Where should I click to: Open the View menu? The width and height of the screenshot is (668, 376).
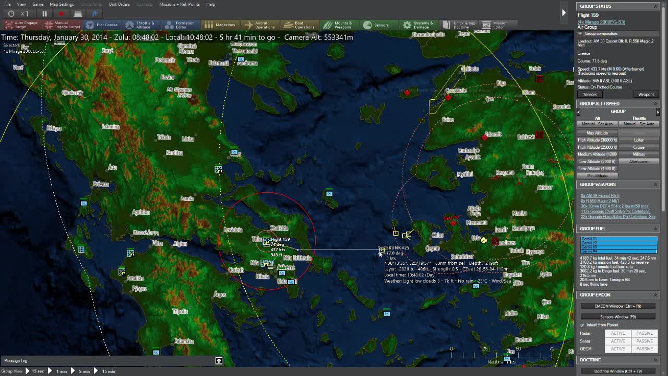21,4
